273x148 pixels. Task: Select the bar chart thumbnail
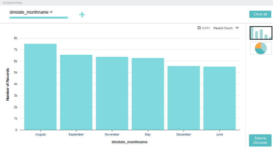tap(261, 33)
